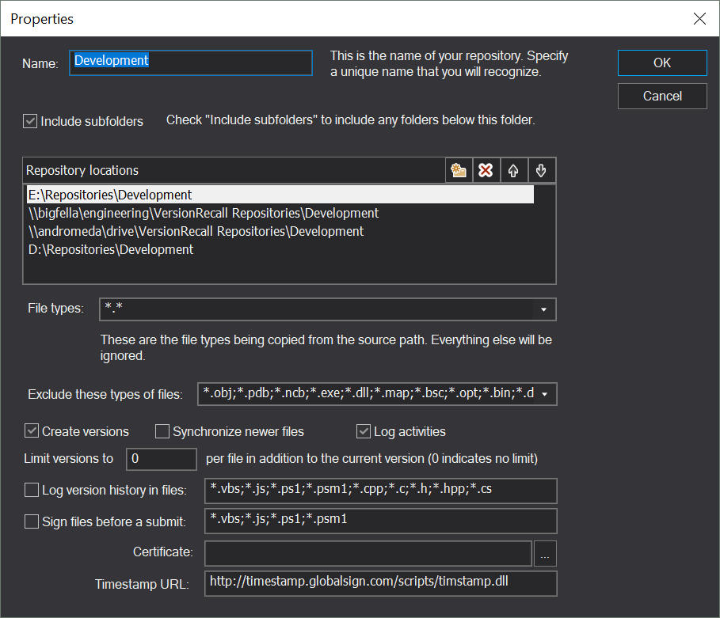Select the D:\Repositories\Development location

tap(280, 249)
